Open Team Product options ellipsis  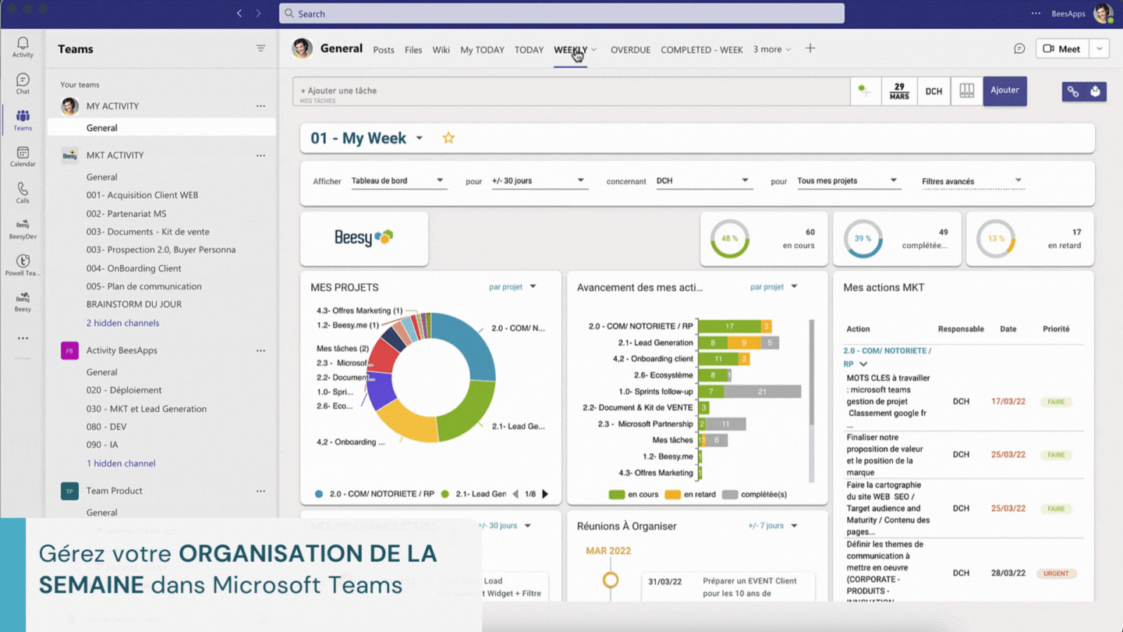point(260,491)
